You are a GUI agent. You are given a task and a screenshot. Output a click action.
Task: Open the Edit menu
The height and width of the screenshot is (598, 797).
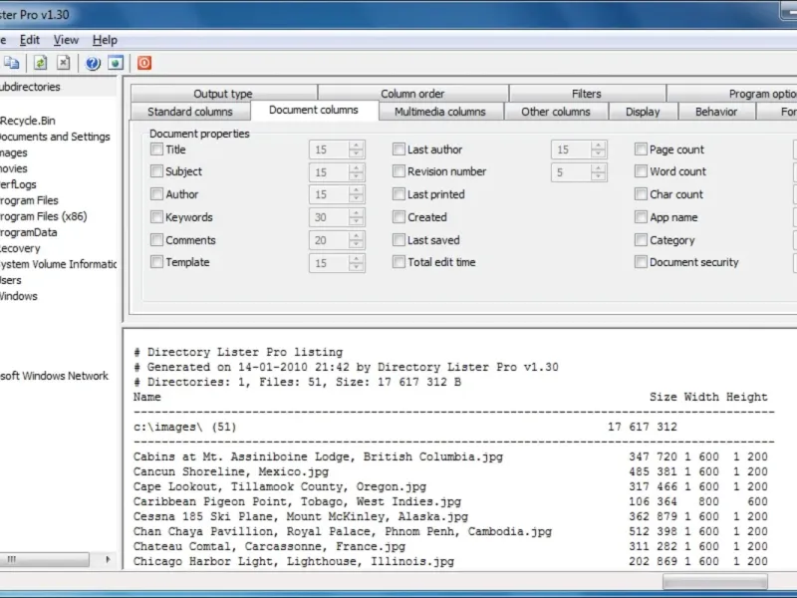[30, 40]
